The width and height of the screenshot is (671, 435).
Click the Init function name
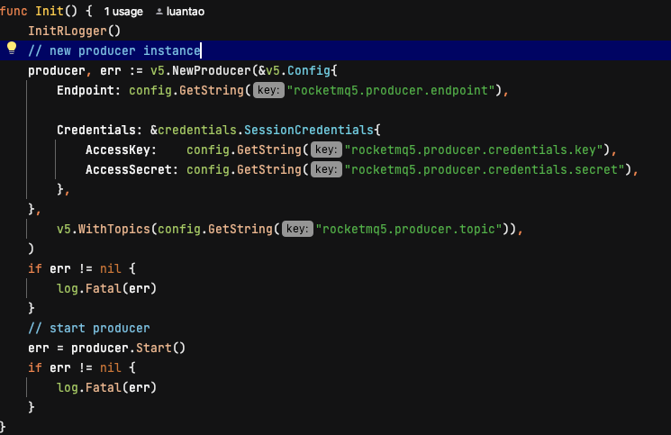tap(50, 11)
